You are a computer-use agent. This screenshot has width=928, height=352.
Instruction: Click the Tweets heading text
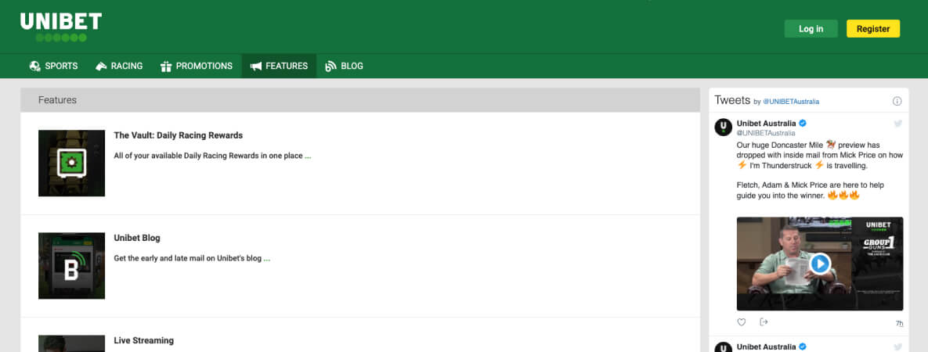[732, 100]
